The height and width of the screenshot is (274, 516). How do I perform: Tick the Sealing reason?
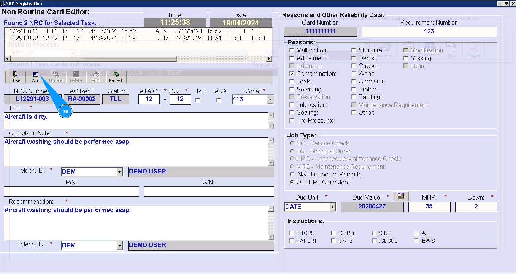pos(292,112)
